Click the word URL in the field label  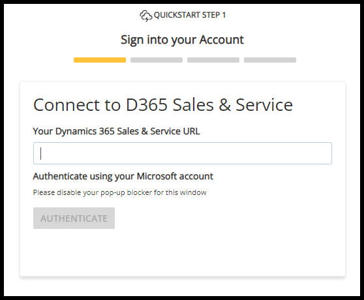192,131
